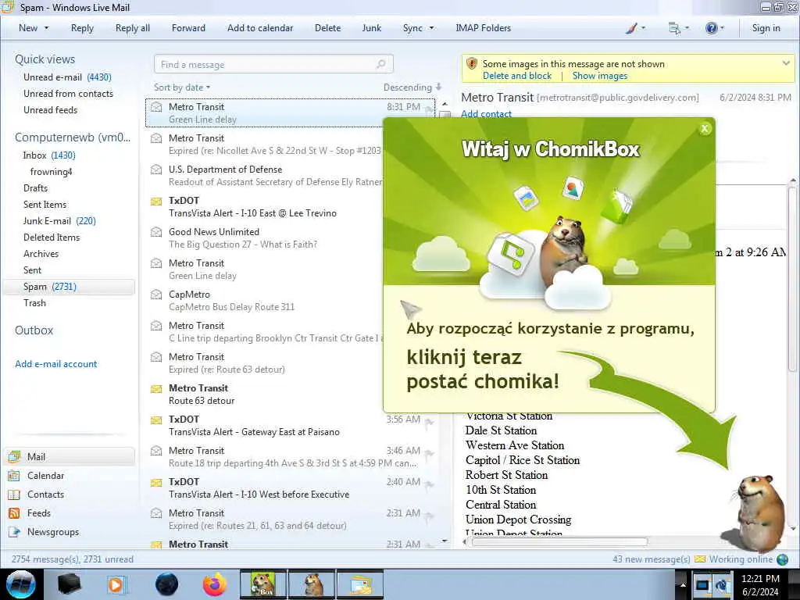Image resolution: width=800 pixels, height=600 pixels.
Task: Open the frowning4 subfolder
Action: click(51, 171)
